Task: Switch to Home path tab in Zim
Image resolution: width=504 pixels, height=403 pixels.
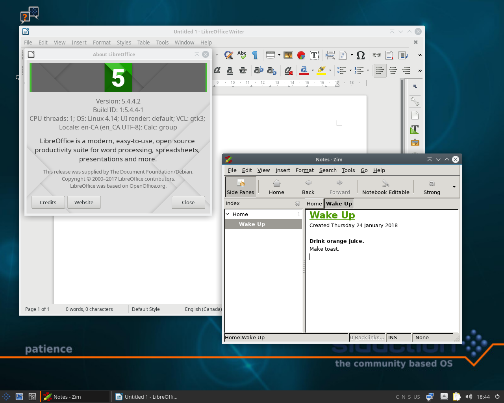Action: (x=314, y=203)
